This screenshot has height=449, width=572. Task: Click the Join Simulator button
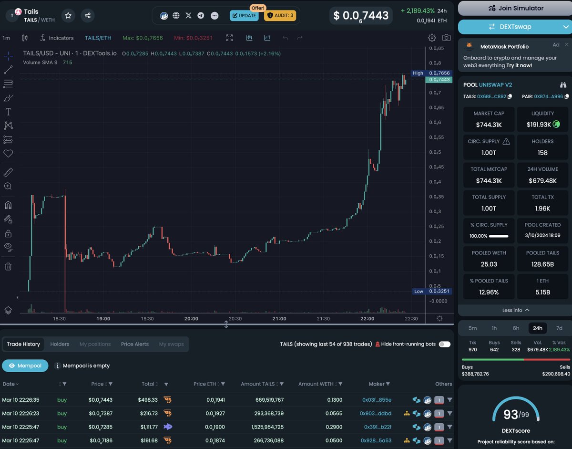pos(515,8)
